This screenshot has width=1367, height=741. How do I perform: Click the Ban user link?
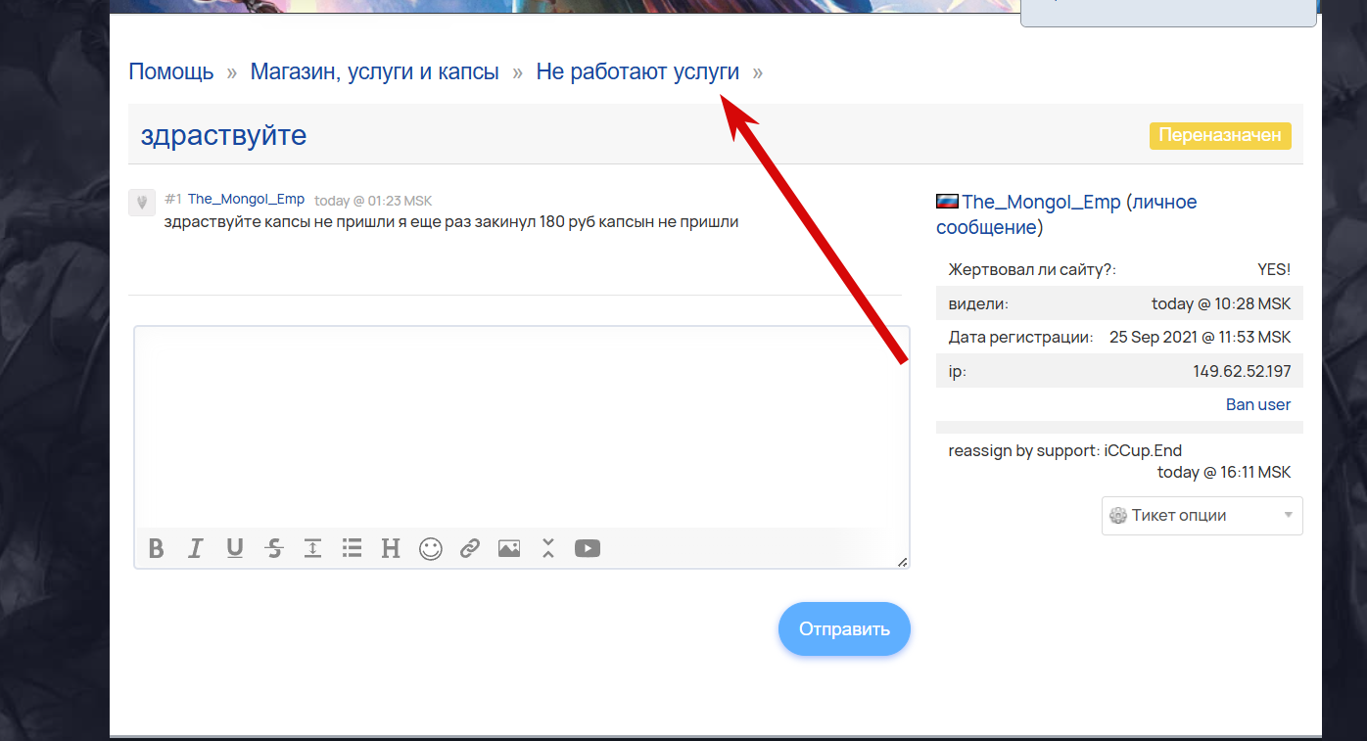1258,404
